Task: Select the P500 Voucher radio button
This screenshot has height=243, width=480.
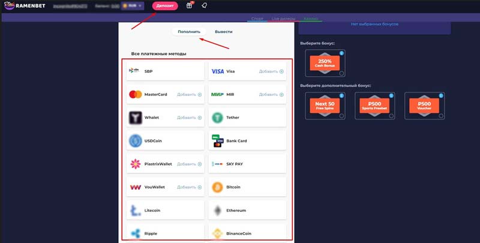Action: click(x=441, y=116)
